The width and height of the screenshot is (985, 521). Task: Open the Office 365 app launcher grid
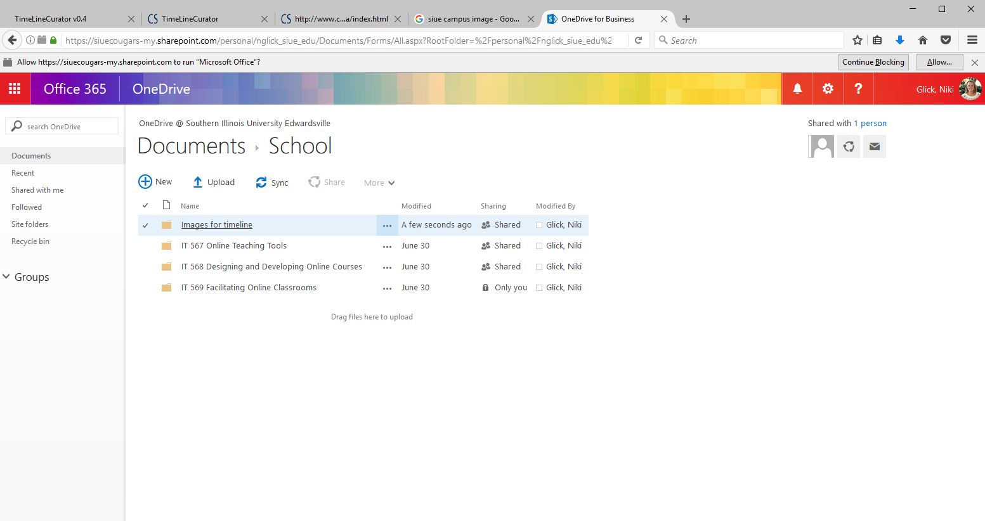click(15, 89)
